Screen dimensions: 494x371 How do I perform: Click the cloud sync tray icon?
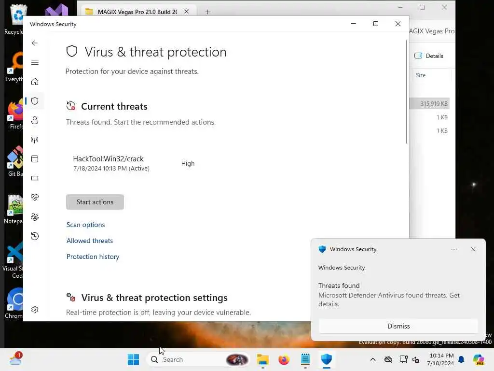[388, 359]
